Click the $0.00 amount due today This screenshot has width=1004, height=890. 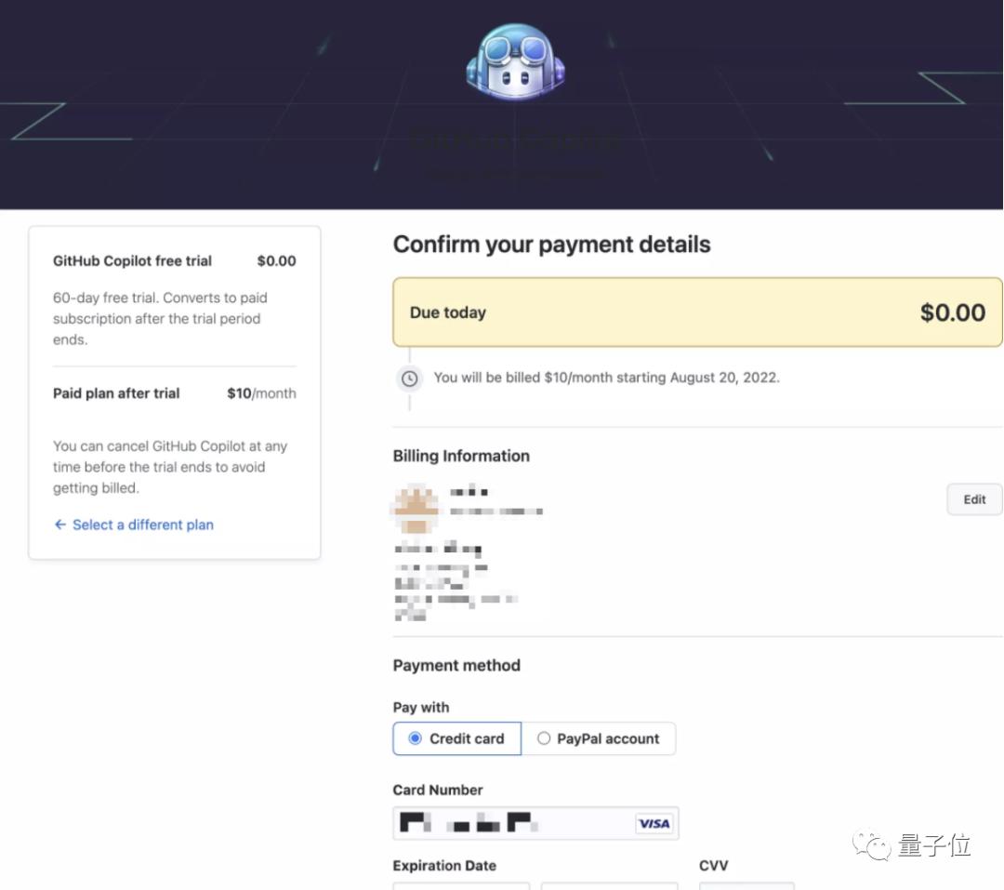click(x=952, y=312)
